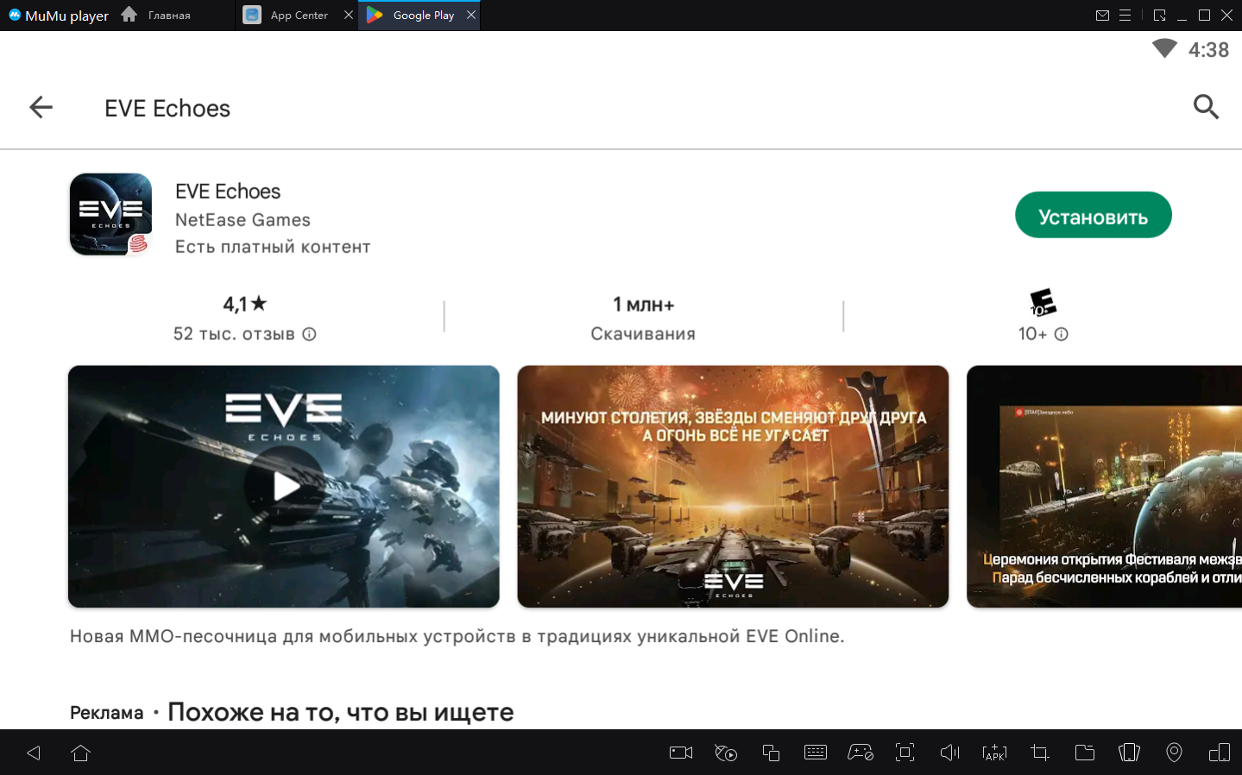Open the MuMu player hamburger menu
This screenshot has width=1242, height=775.
tap(1125, 16)
